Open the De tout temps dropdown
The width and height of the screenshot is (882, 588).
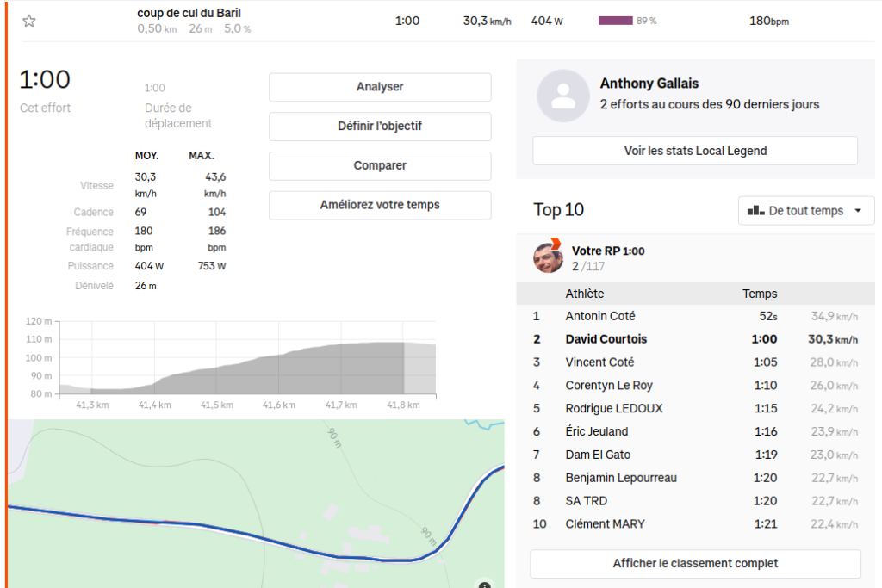806,211
